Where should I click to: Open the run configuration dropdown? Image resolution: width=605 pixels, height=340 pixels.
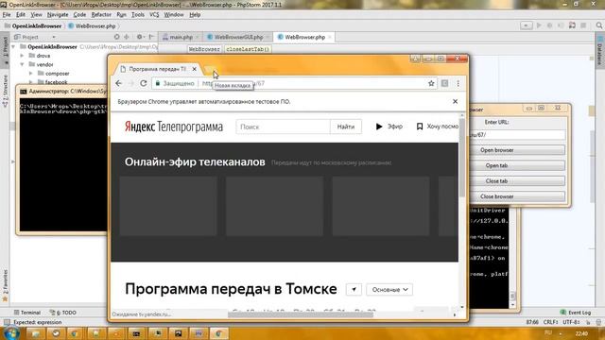tap(526, 25)
